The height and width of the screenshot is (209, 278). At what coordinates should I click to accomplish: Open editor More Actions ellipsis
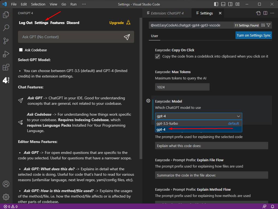272,13
